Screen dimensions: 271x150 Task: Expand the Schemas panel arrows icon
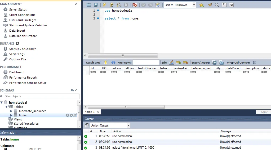click(76, 90)
